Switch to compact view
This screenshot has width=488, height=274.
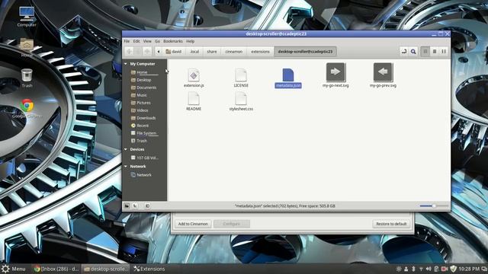point(444,52)
